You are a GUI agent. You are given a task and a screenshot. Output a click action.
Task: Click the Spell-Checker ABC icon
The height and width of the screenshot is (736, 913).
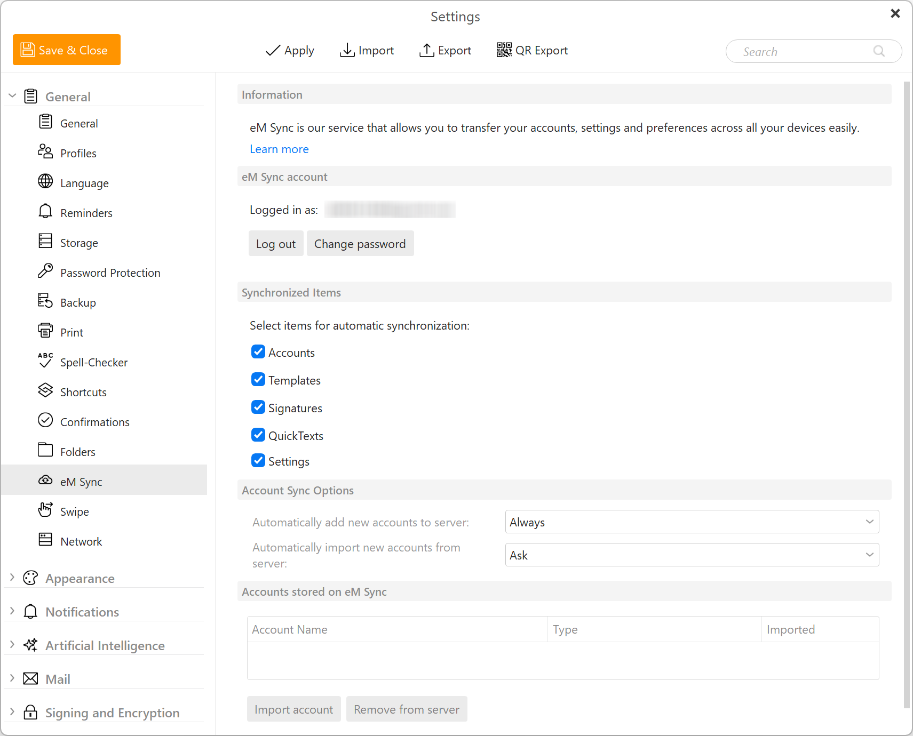point(45,361)
